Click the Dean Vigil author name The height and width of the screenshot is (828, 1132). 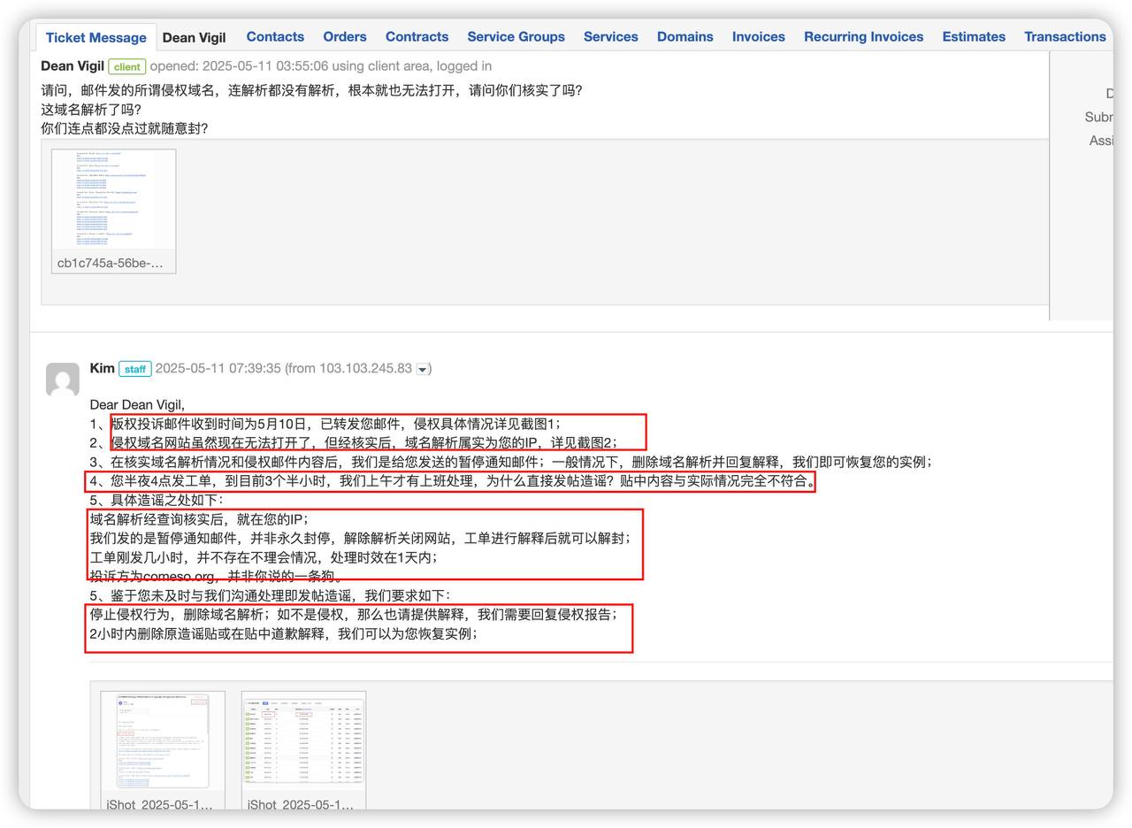(73, 65)
